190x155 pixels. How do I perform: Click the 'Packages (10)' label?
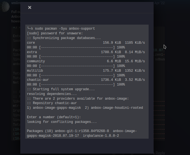point(40,131)
